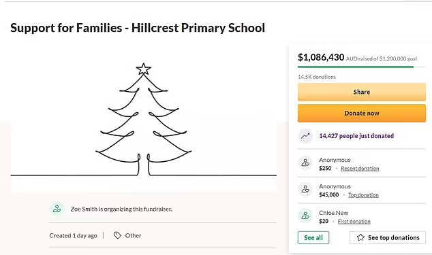Click the Other category label
This screenshot has height=255, width=432.
pos(133,235)
